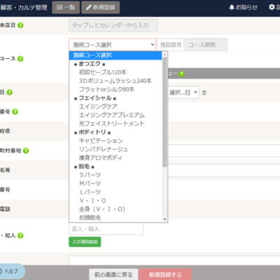
Task: Choose Mパーツ from 脱毛 options
Action: [x=90, y=183]
